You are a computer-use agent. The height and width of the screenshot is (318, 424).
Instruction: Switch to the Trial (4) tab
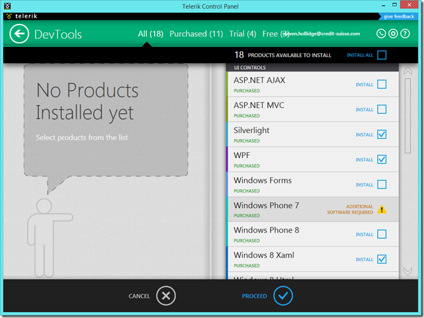coord(242,34)
